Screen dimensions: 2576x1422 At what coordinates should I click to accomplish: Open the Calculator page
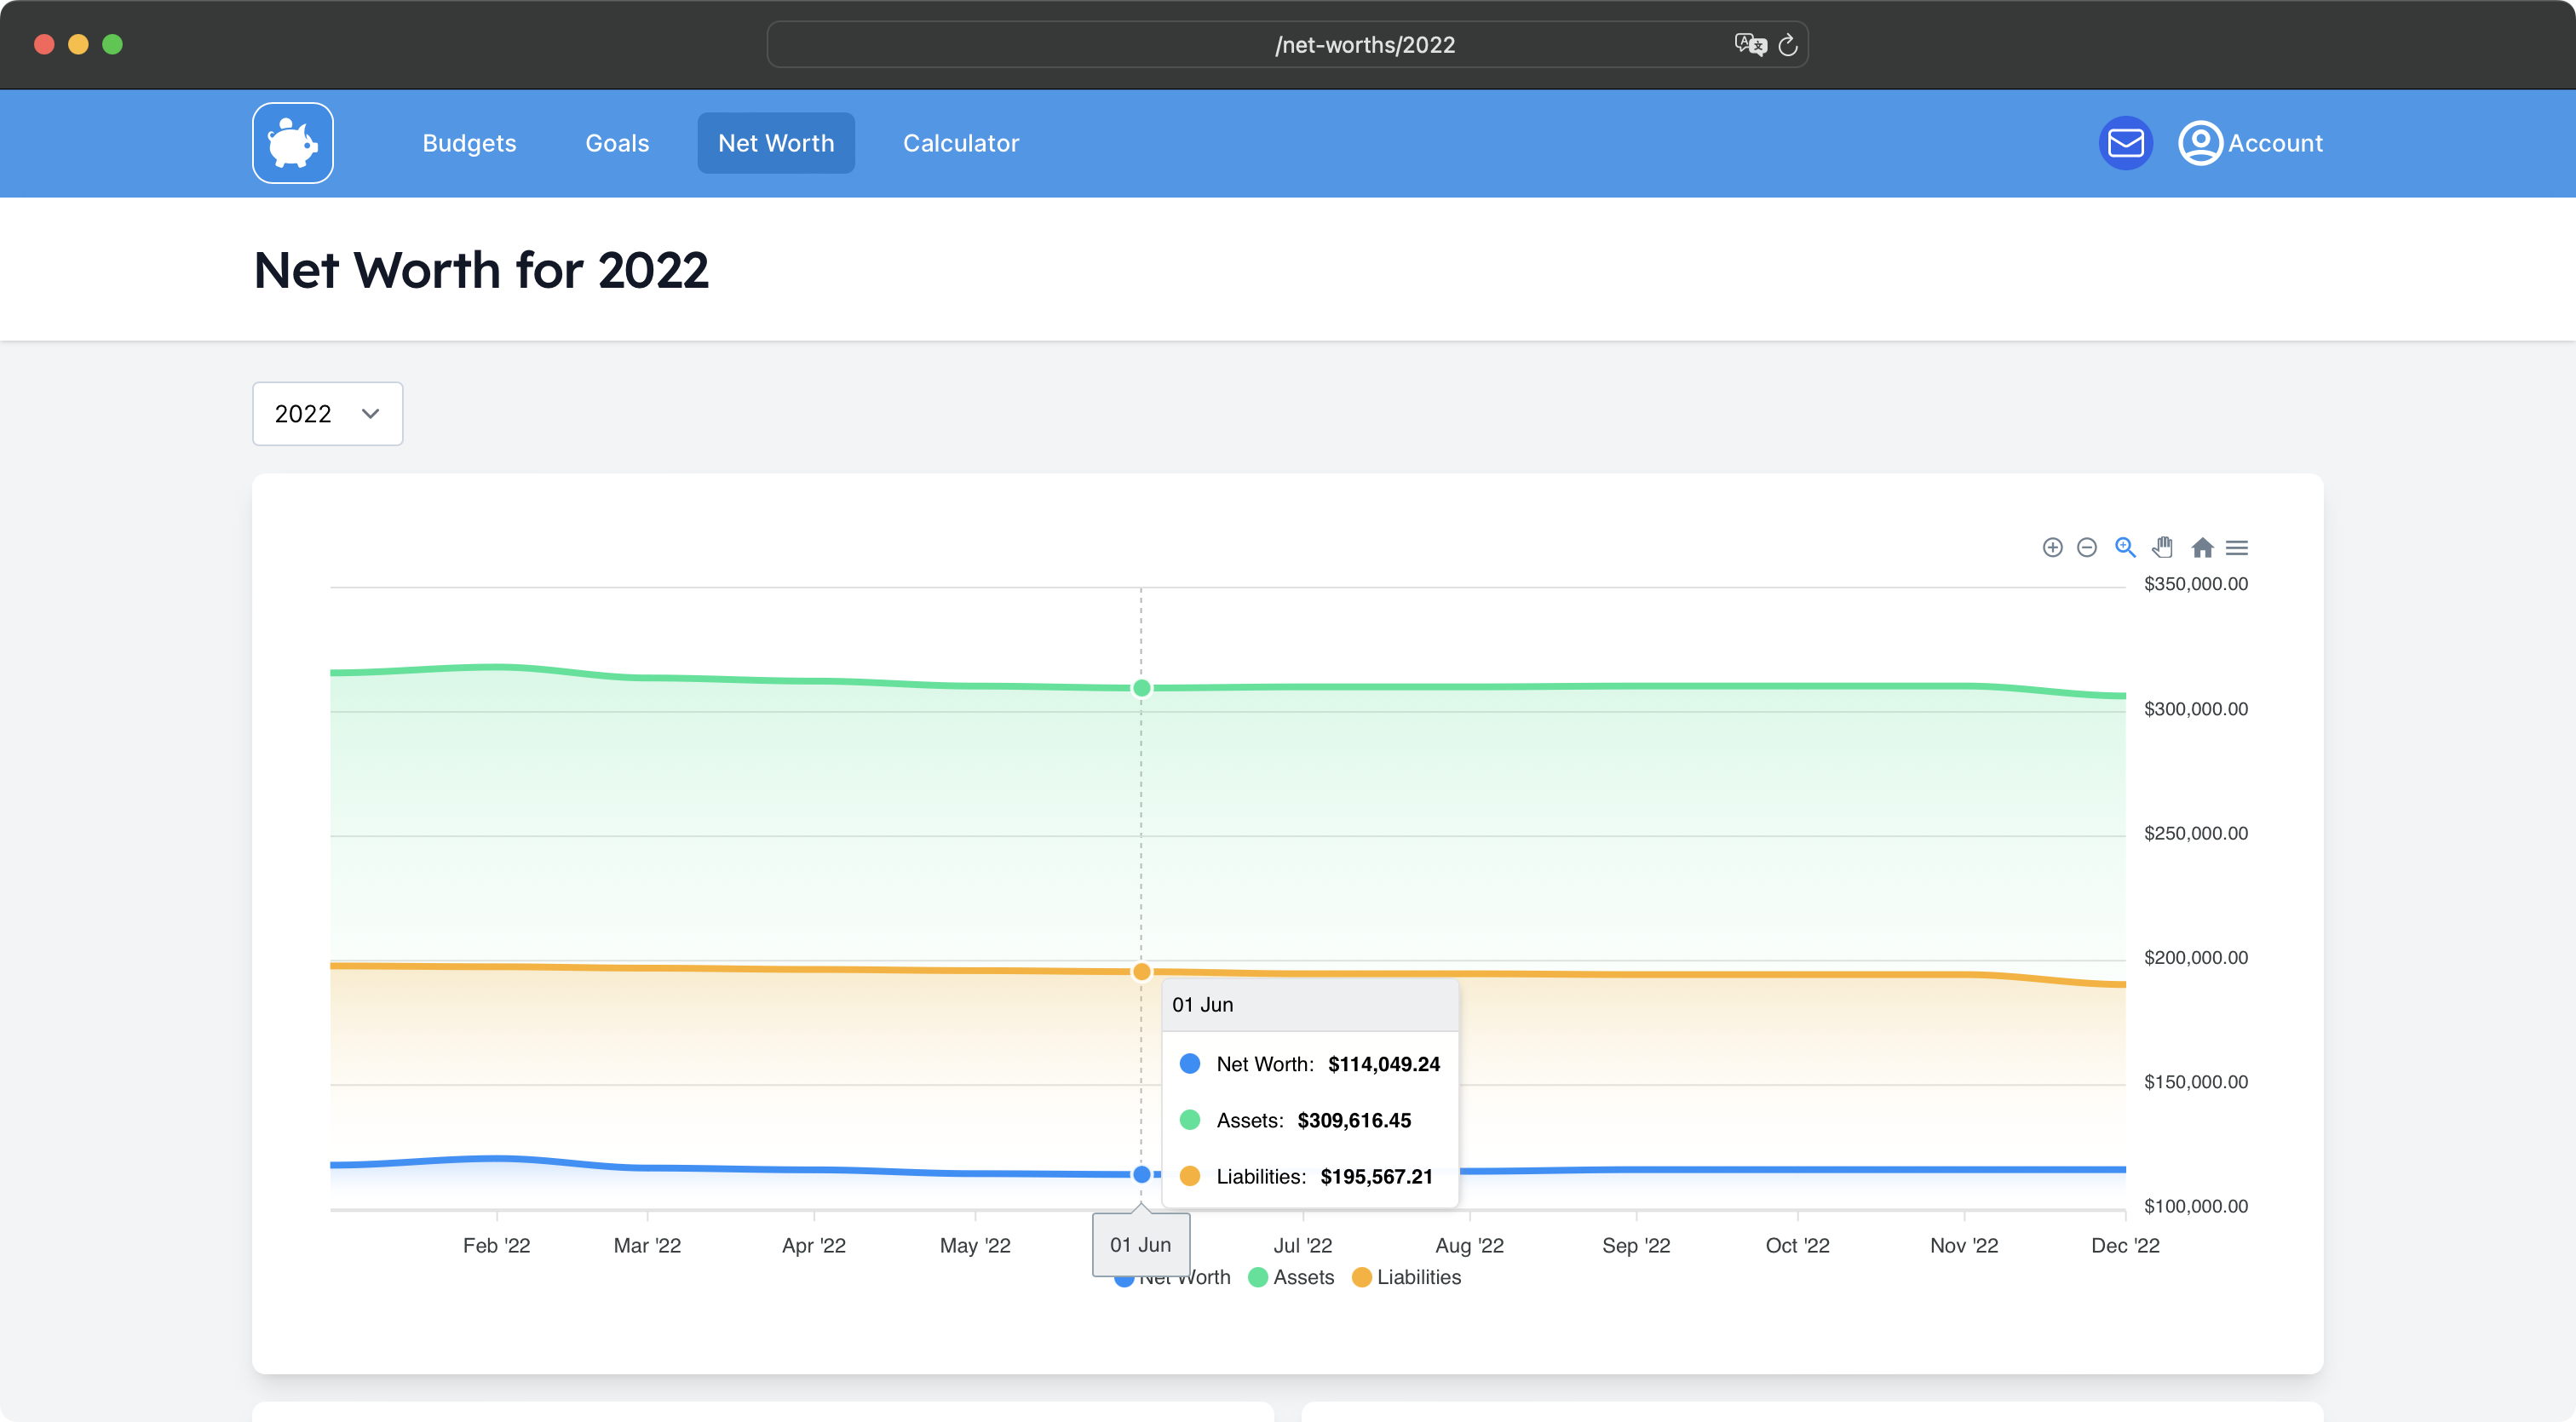coord(961,143)
